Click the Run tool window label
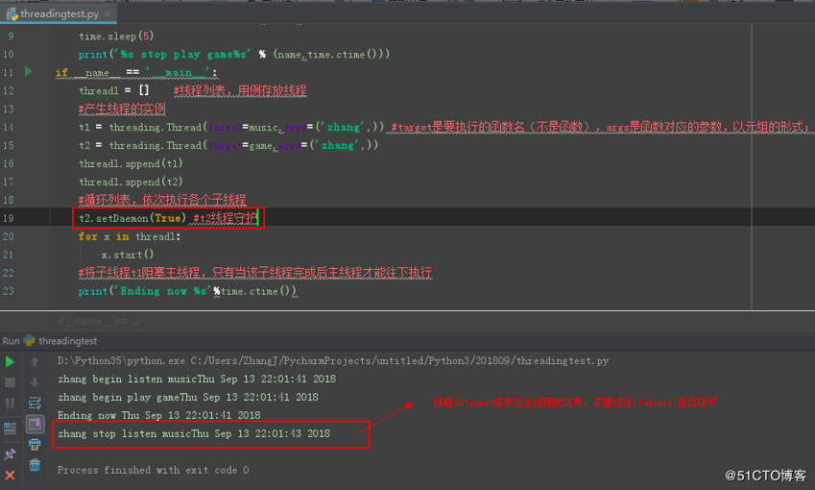The width and height of the screenshot is (815, 490). click(11, 341)
